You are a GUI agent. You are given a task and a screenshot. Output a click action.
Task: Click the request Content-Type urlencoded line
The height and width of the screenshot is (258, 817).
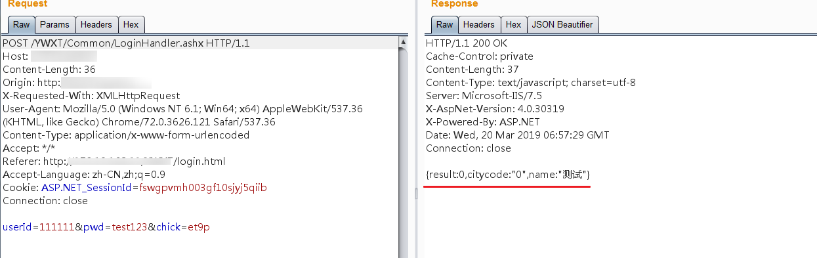(126, 135)
